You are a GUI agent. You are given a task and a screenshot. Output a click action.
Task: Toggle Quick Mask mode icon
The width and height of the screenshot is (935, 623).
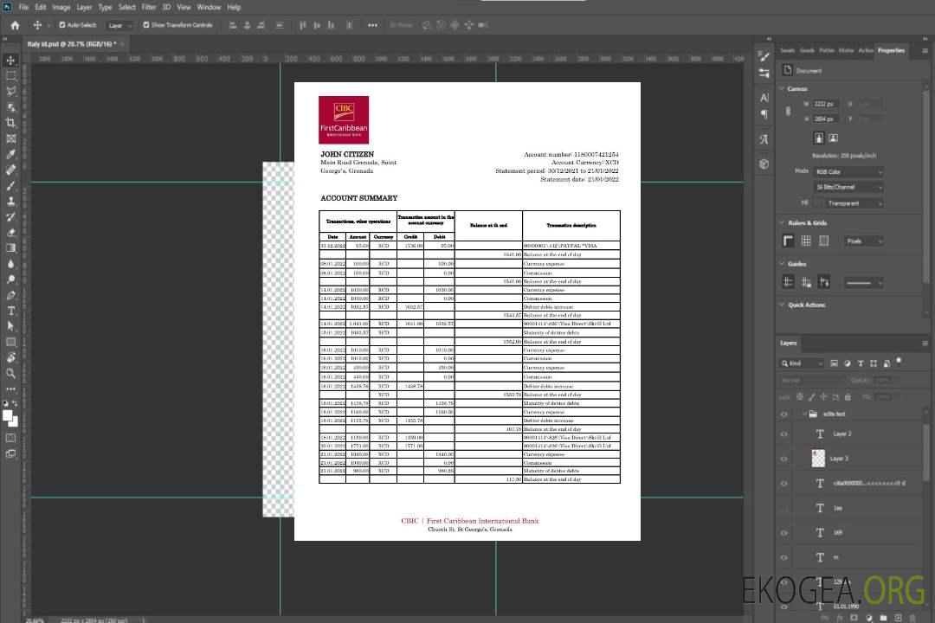10,438
